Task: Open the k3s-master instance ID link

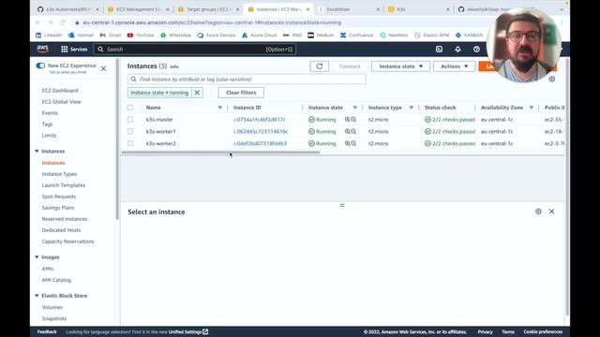Action: [x=260, y=120]
